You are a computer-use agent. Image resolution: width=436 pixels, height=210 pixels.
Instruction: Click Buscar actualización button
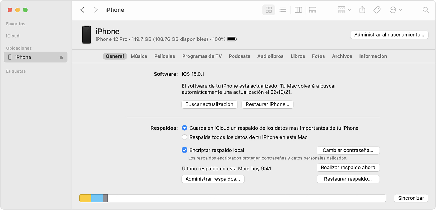[x=209, y=104]
